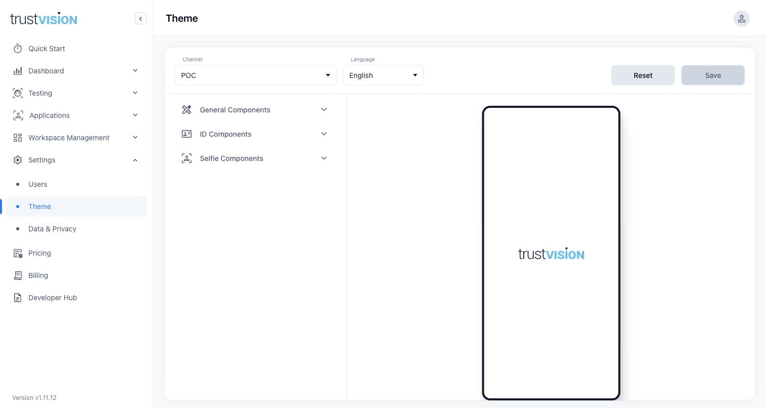Image resolution: width=766 pixels, height=408 pixels.
Task: Click the phone preview TrustVision logo
Action: point(551,254)
